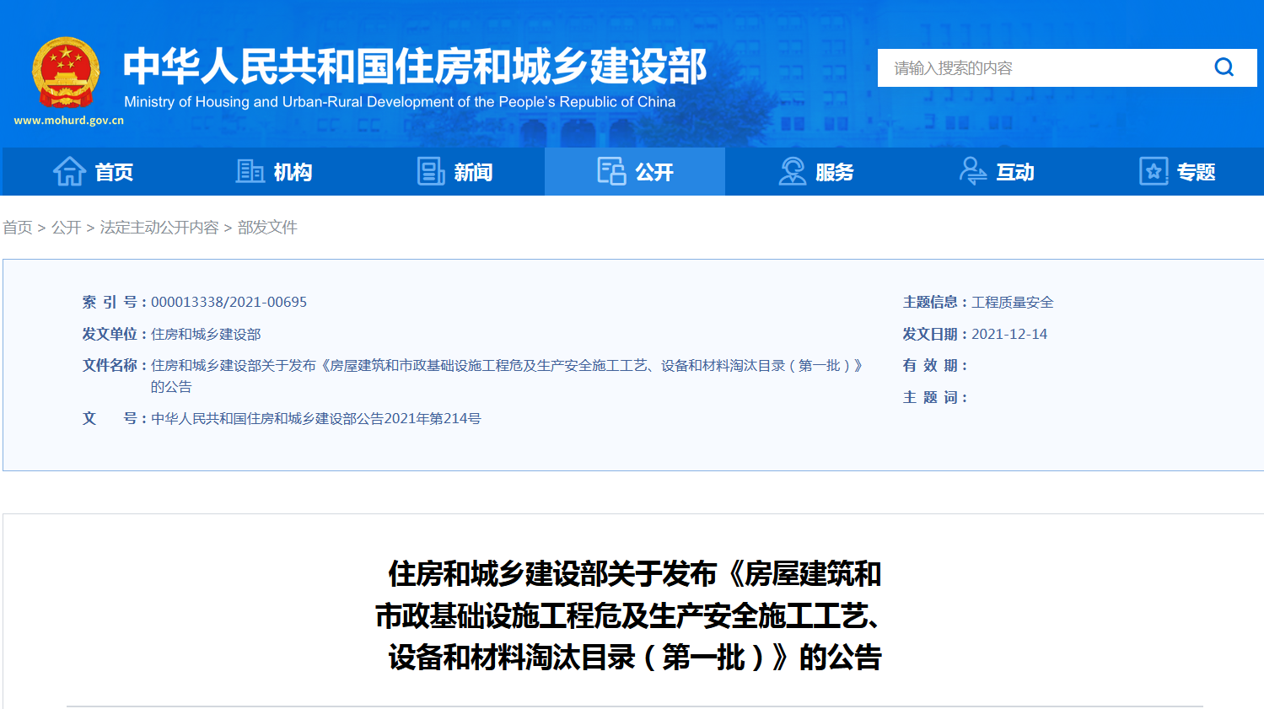Select the 公开 navigation tab
The width and height of the screenshot is (1264, 709).
[x=635, y=172]
